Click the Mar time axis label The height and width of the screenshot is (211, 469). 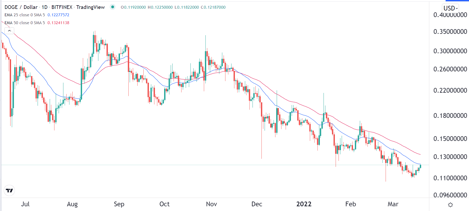pos(393,204)
